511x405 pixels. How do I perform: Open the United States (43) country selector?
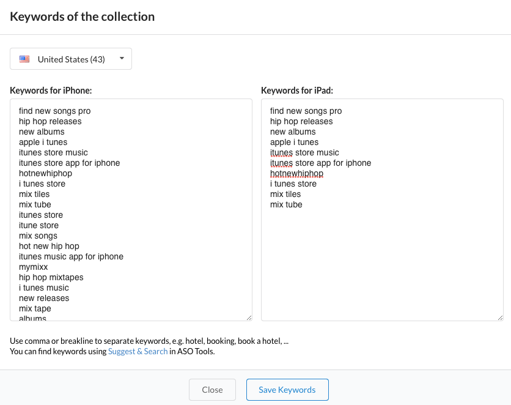(71, 59)
